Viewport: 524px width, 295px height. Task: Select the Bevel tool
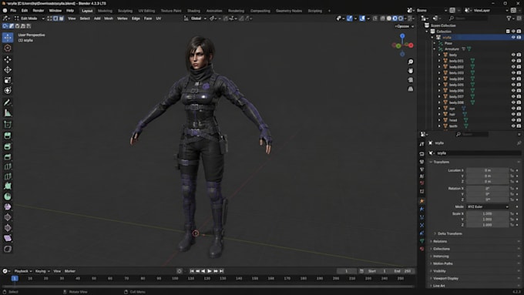tap(8, 156)
